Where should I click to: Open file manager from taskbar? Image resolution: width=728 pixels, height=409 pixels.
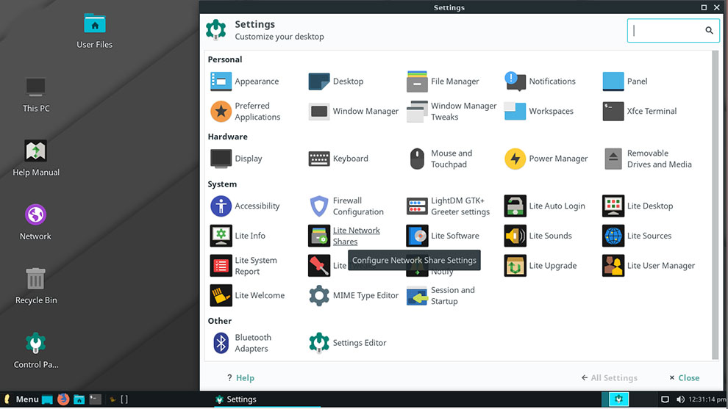coord(79,399)
